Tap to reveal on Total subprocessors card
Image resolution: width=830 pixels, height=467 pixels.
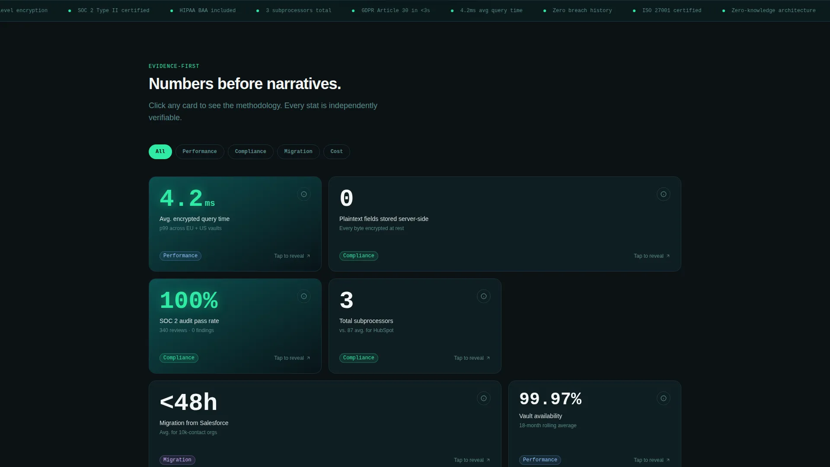472,358
